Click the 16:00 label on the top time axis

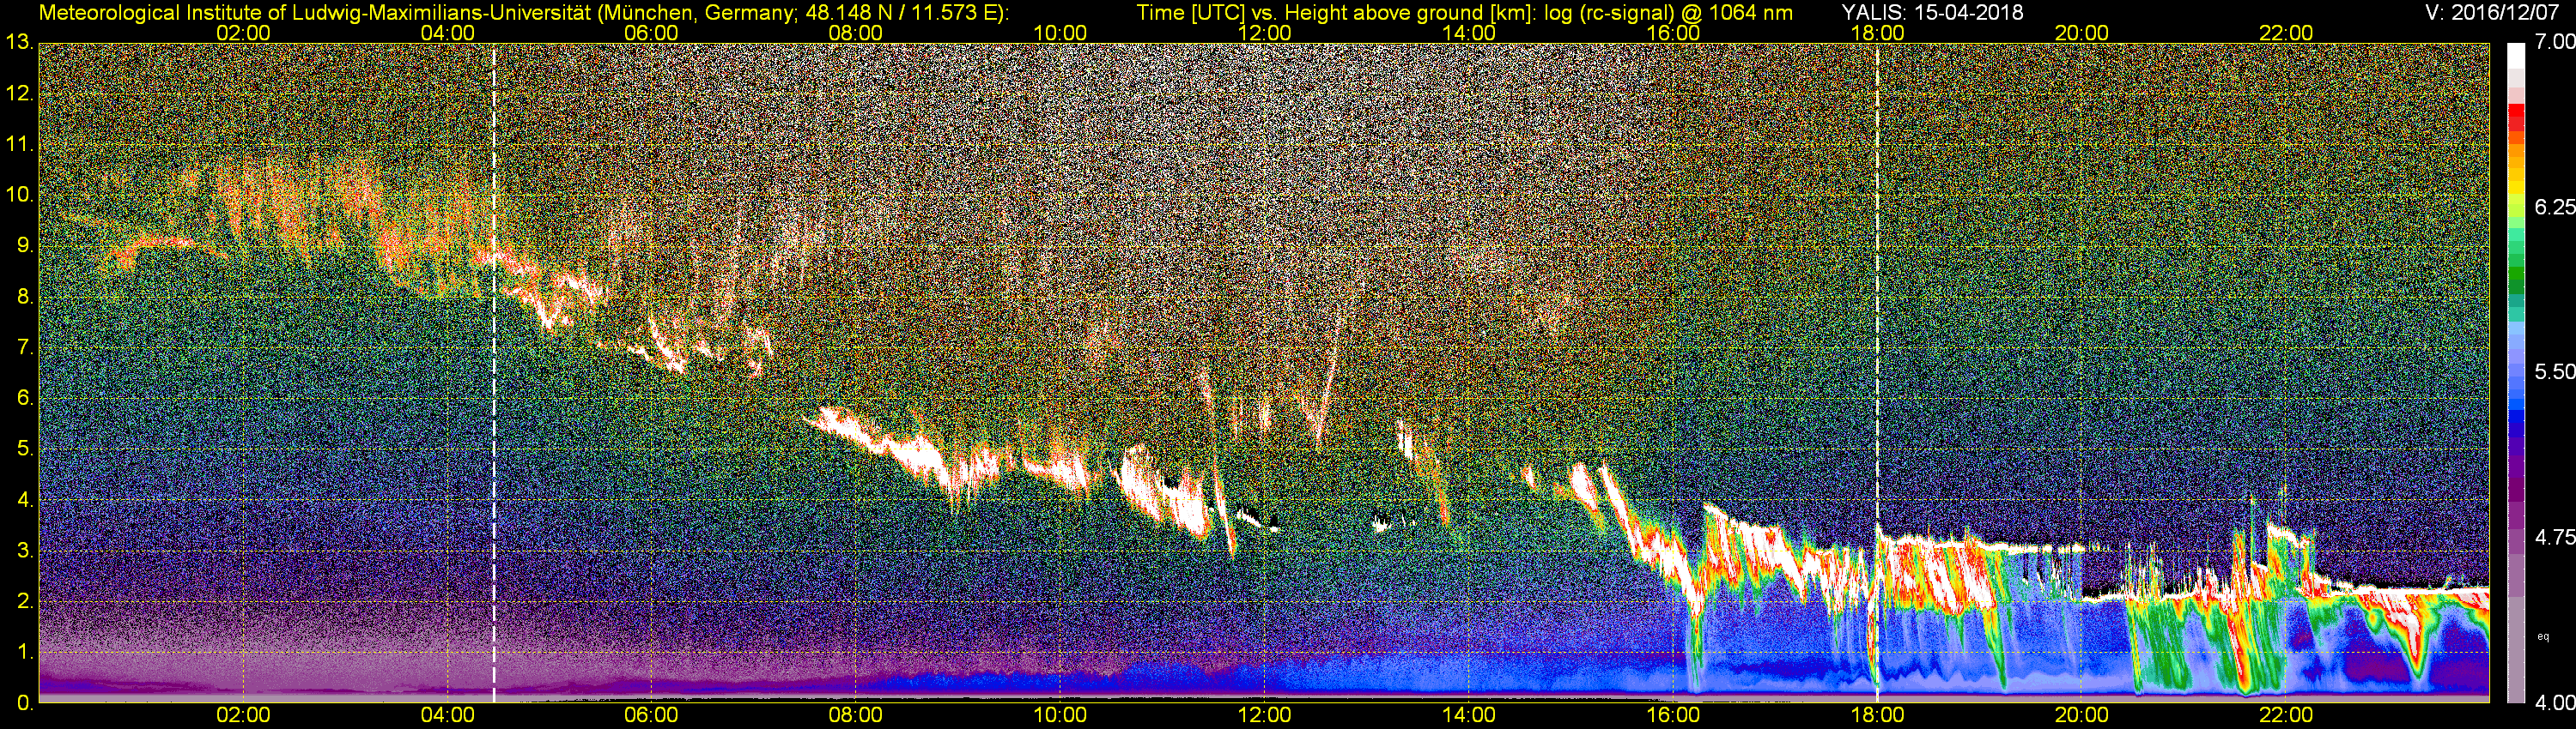pyautogui.click(x=1673, y=33)
